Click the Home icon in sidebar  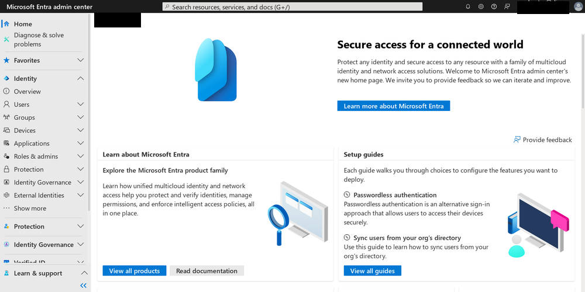(6, 24)
